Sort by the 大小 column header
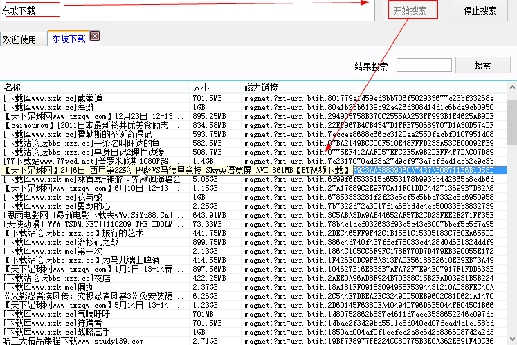 click(215, 87)
